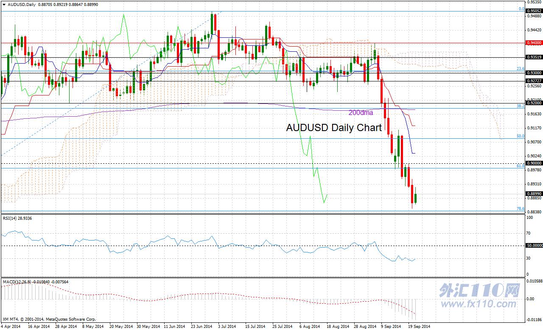
Task: Select the RSI 50.0000 level tag
Action: tap(533, 246)
